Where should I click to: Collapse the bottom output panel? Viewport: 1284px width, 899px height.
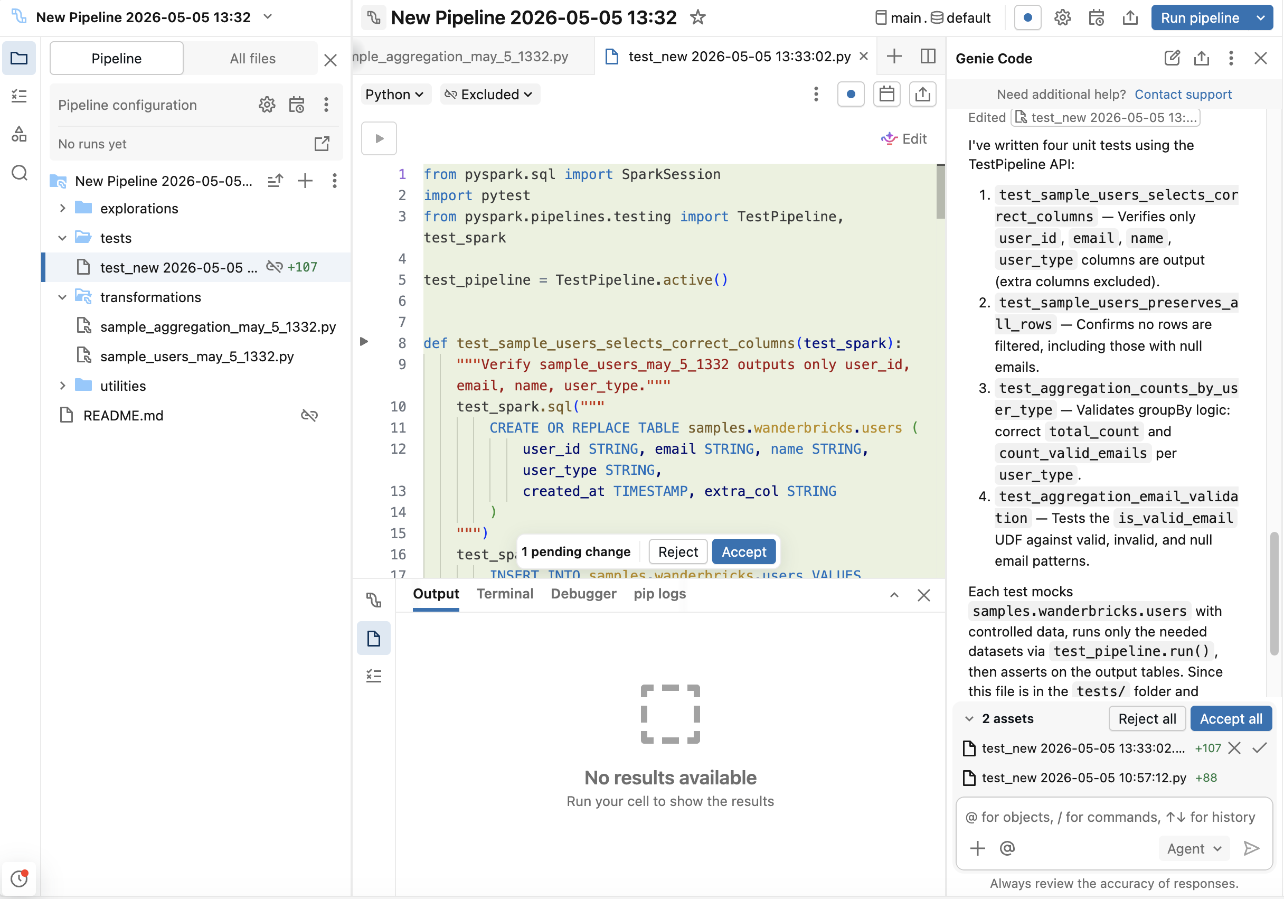[x=894, y=595]
